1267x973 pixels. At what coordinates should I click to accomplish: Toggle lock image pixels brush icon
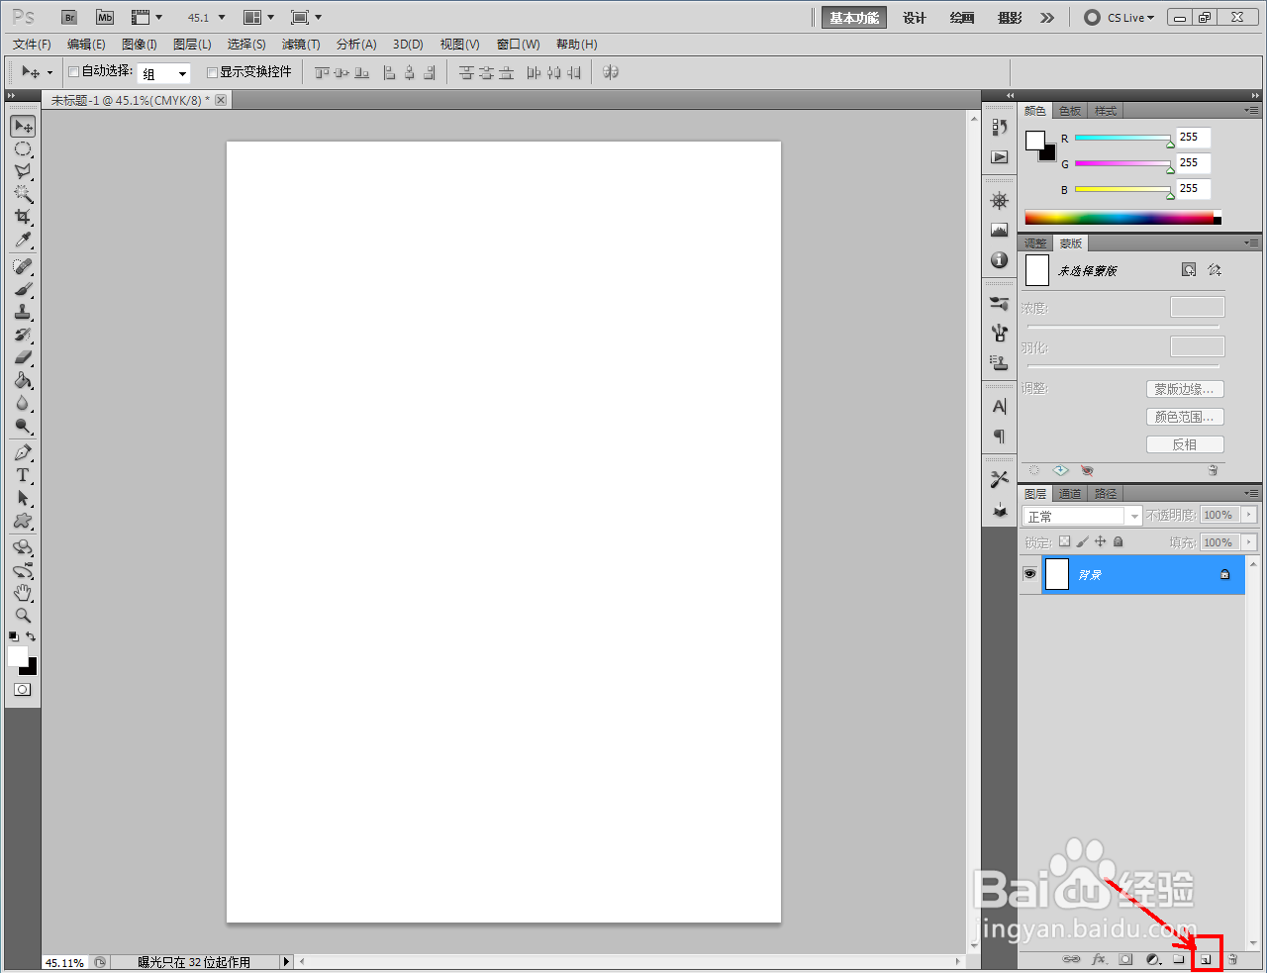coord(1082,541)
